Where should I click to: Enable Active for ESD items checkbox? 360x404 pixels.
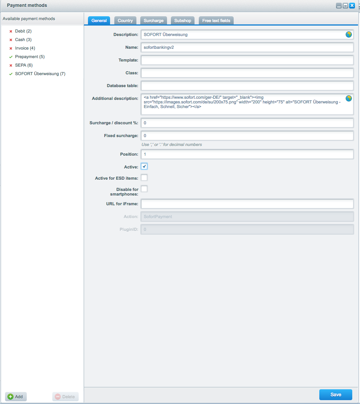[x=144, y=178]
